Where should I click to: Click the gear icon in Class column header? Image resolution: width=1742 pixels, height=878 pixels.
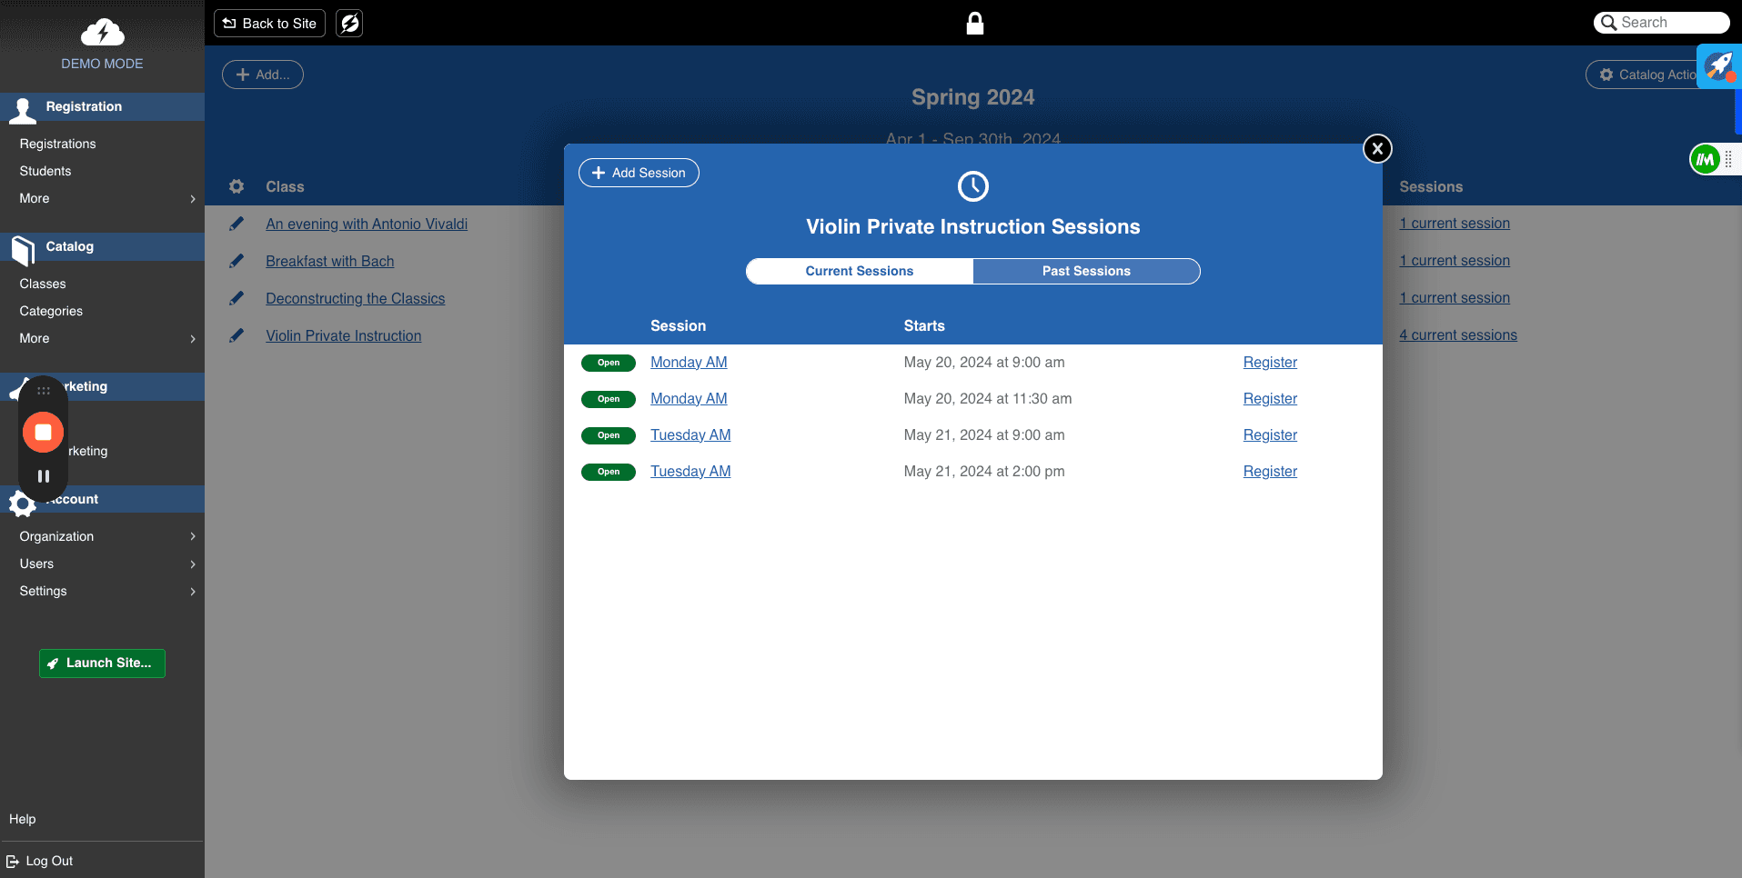click(237, 186)
